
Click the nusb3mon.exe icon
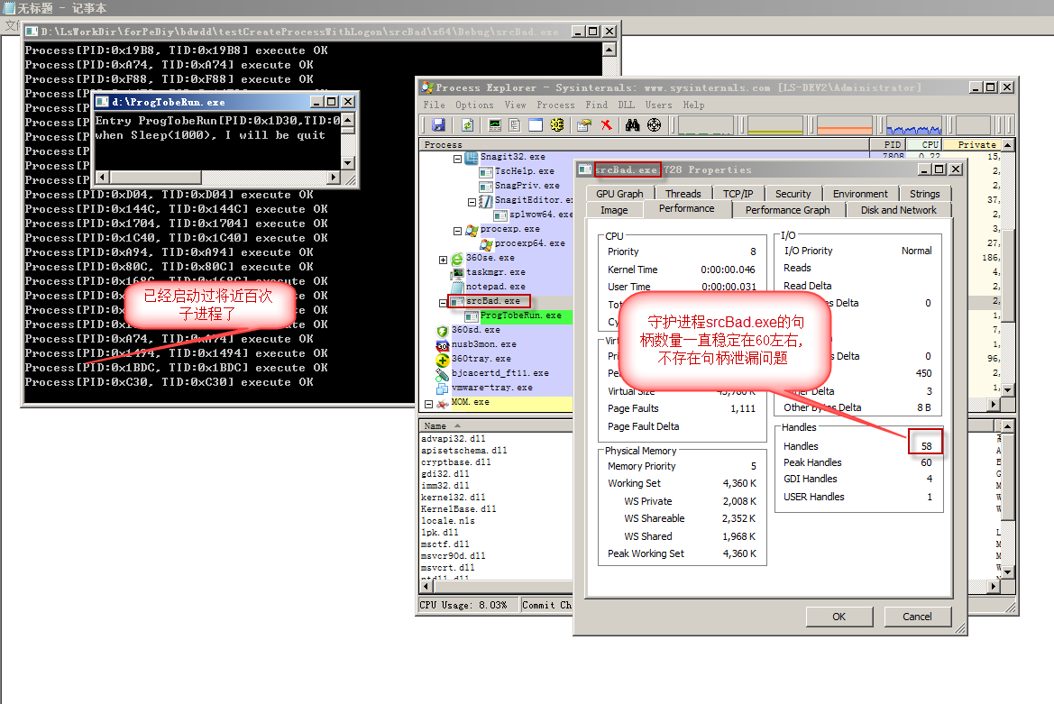point(443,345)
